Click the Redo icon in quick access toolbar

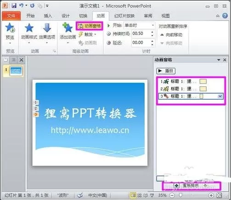click(x=33, y=6)
